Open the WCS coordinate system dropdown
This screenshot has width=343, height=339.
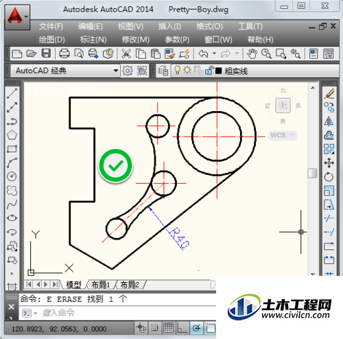283,135
